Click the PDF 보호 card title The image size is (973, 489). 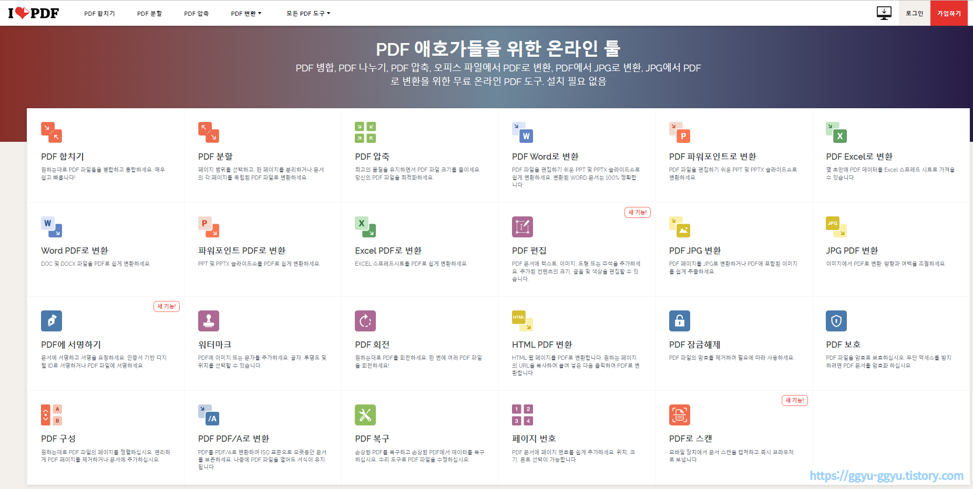843,345
